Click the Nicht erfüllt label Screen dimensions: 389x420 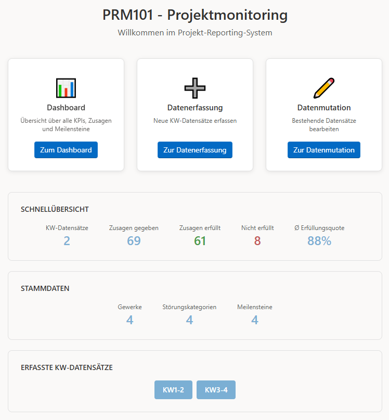point(257,228)
